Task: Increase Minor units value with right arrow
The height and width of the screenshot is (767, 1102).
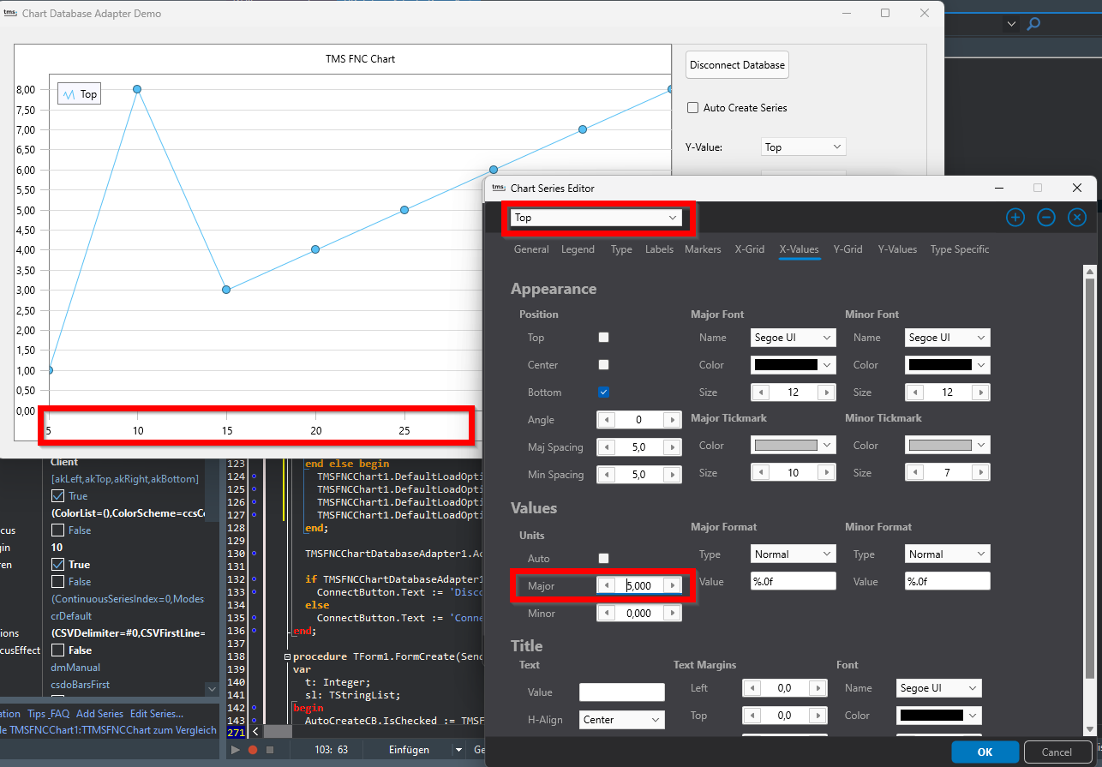Action: [x=673, y=614]
